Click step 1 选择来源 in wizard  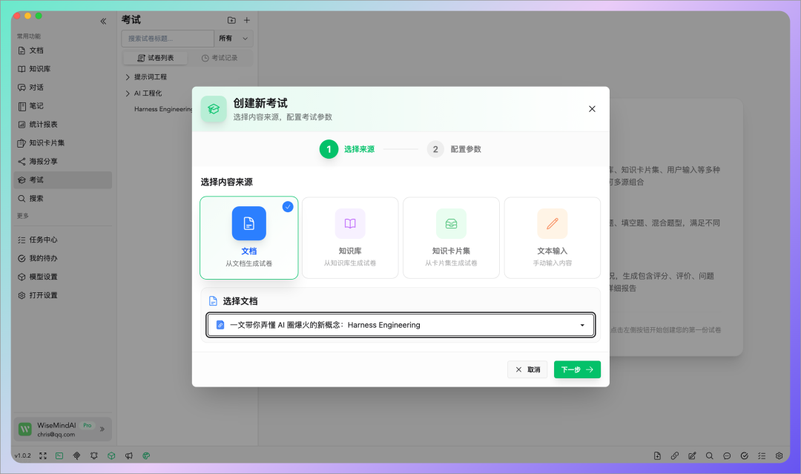[347, 149]
